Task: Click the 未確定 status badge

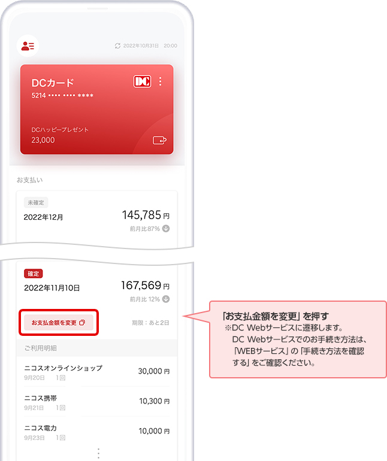Action: 35,202
